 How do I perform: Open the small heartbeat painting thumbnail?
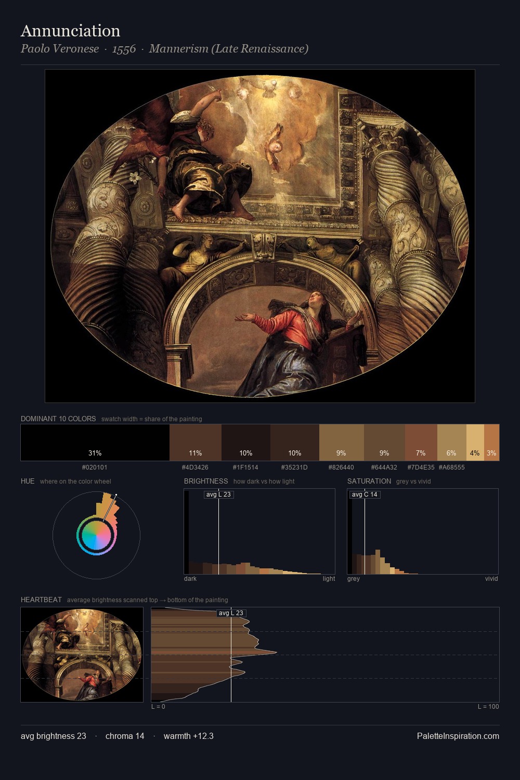[x=82, y=655]
